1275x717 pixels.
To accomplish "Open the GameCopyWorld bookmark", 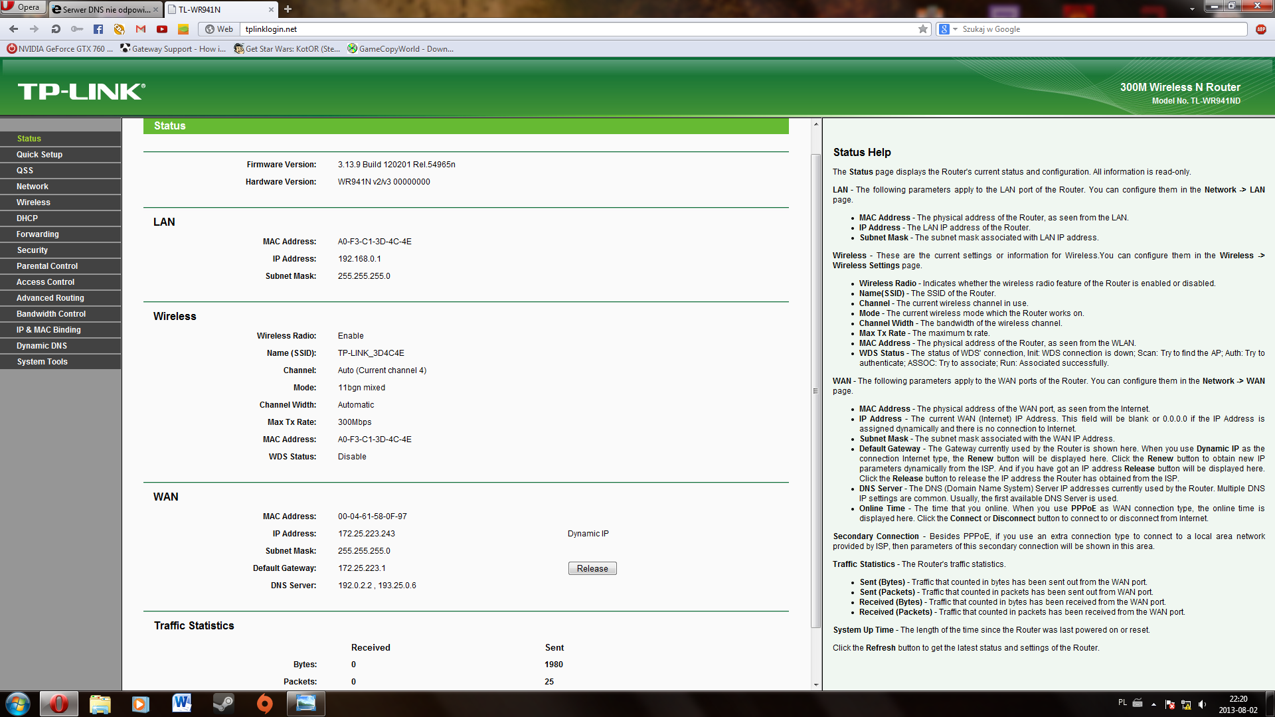I will click(x=400, y=49).
